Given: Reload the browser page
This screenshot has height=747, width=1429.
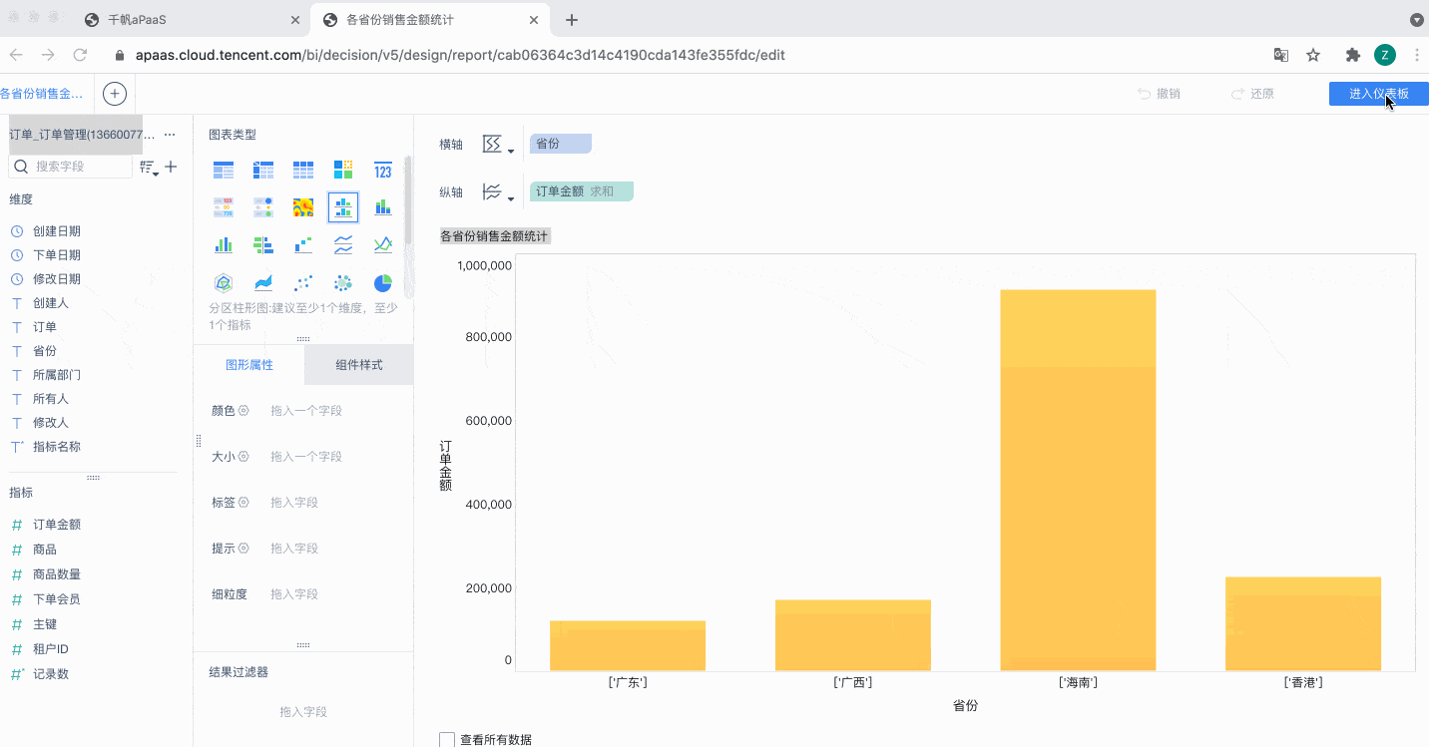Looking at the screenshot, I should pyautogui.click(x=80, y=55).
